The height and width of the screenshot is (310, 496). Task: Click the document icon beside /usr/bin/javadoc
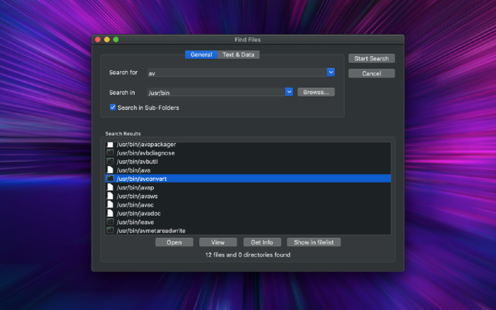click(110, 213)
